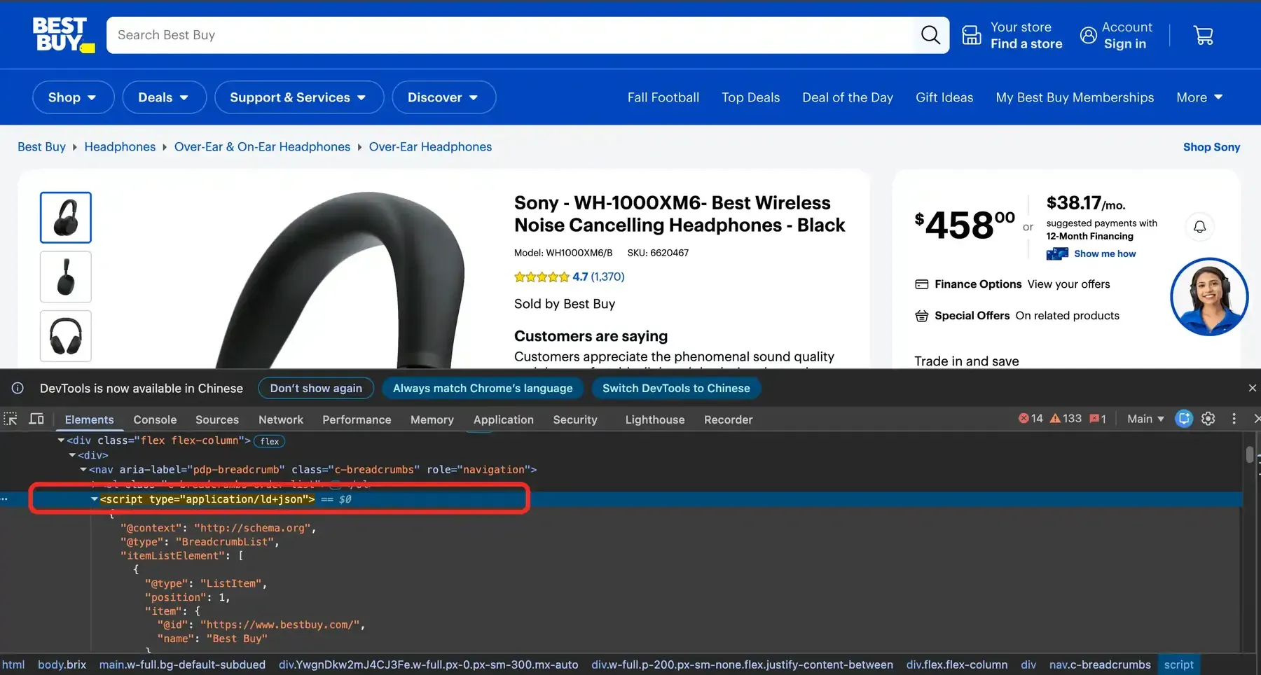Image resolution: width=1261 pixels, height=675 pixels.
Task: Click the account profile icon
Action: click(x=1088, y=35)
